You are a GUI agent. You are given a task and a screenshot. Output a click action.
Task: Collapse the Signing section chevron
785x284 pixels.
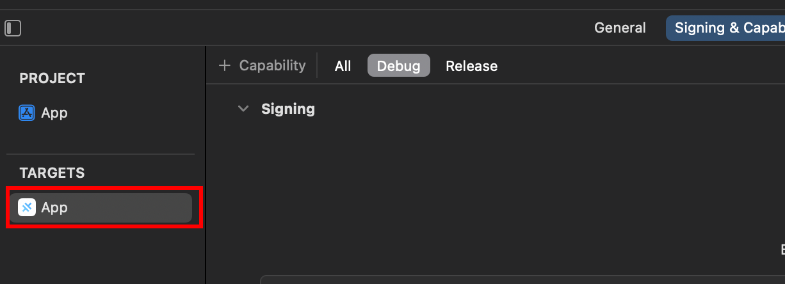[x=243, y=109]
